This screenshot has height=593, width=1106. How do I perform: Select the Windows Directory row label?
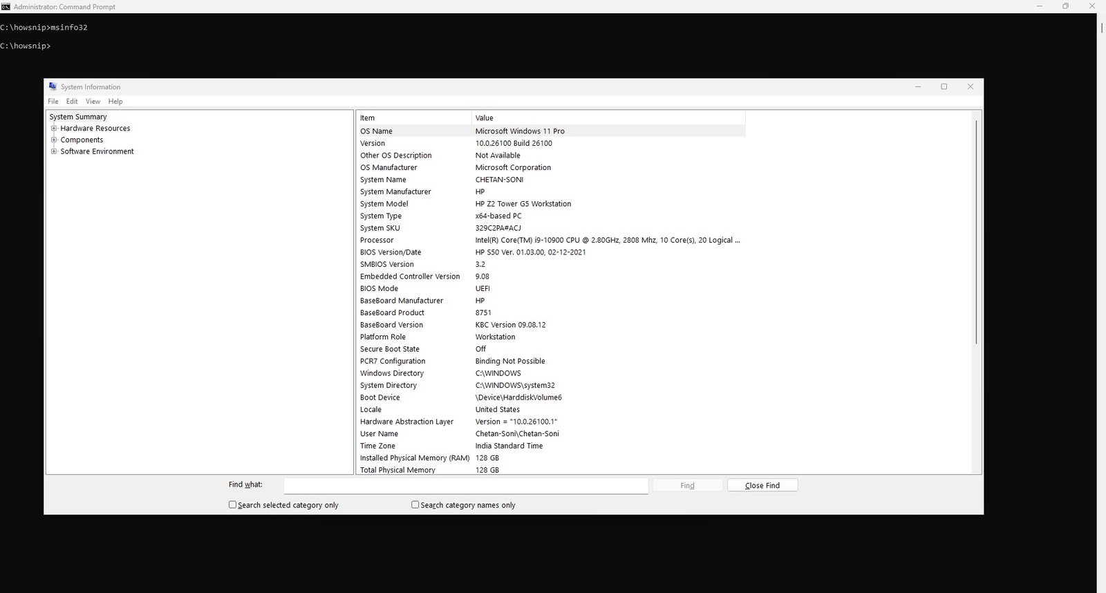[391, 373]
